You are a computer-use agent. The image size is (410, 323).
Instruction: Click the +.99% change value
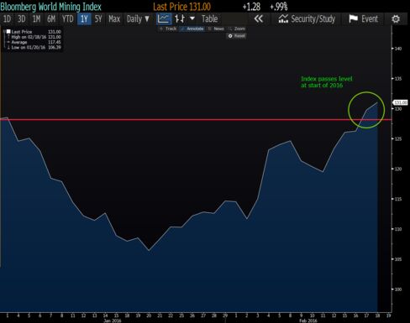point(279,7)
